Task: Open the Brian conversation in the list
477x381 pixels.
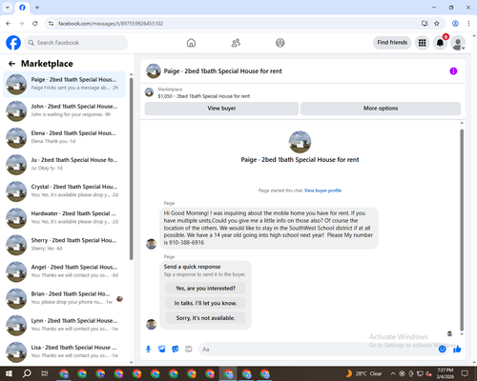Action: 64,298
